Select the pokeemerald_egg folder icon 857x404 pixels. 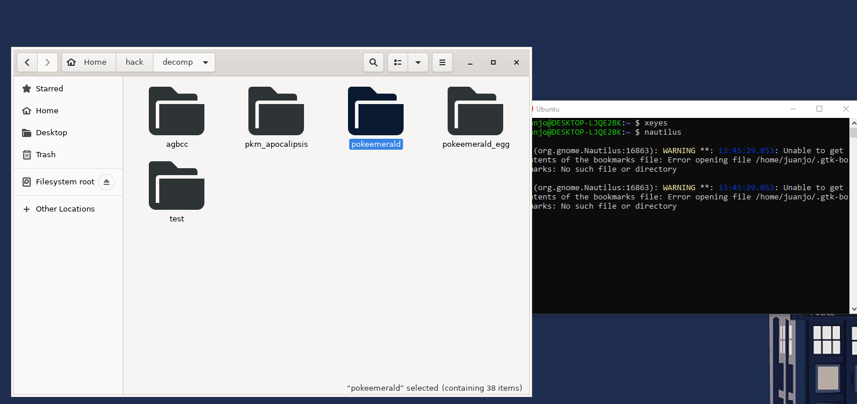click(475, 112)
